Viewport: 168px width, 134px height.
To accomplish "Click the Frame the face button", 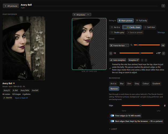I will pyautogui.click(x=119, y=46).
